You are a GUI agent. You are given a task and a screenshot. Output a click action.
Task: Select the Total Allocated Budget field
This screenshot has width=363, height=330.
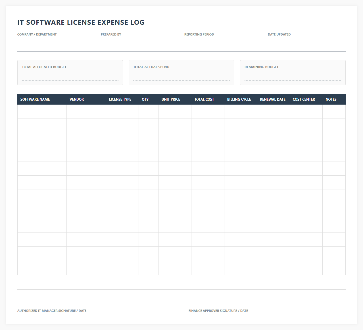[70, 76]
